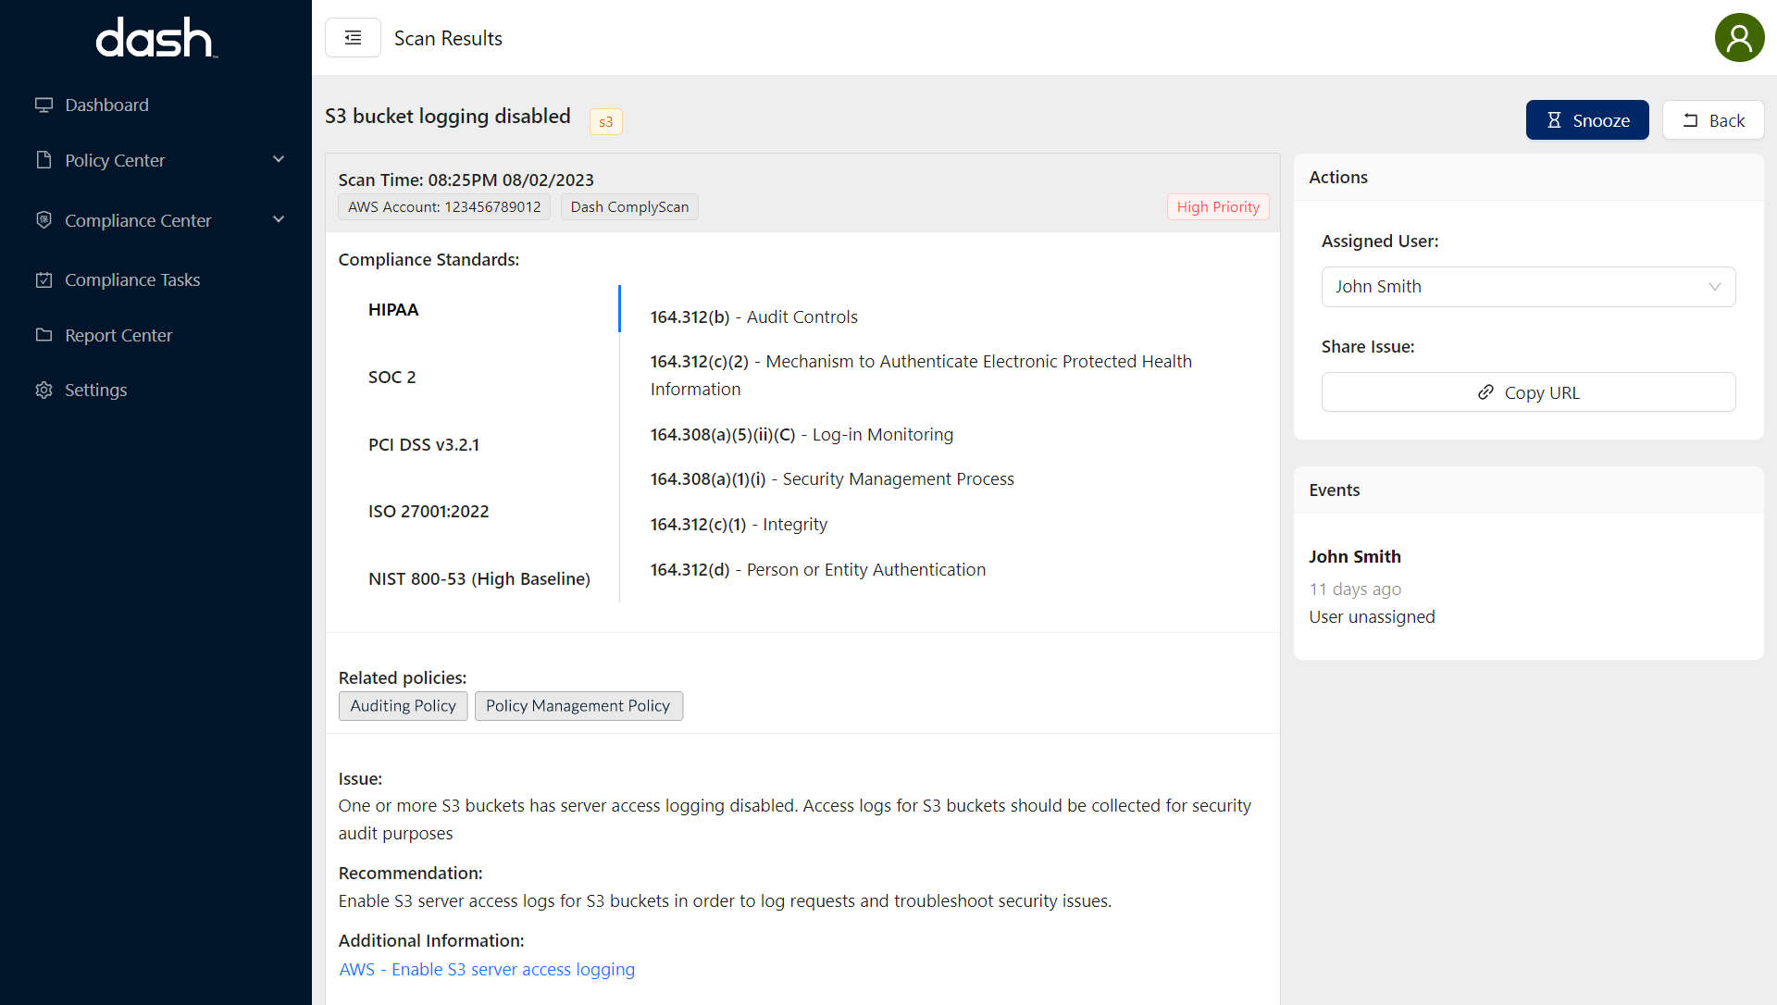The height and width of the screenshot is (1005, 1777).
Task: Show NIST 800-53 (High Baseline) controls
Action: (x=478, y=578)
